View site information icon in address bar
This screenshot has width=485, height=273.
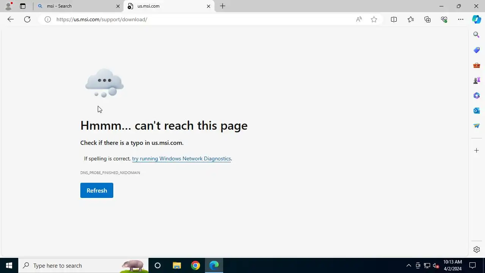(x=48, y=19)
